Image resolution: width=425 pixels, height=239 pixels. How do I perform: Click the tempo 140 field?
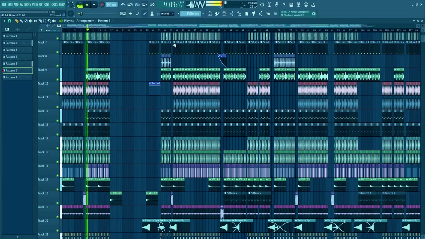pos(111,5)
